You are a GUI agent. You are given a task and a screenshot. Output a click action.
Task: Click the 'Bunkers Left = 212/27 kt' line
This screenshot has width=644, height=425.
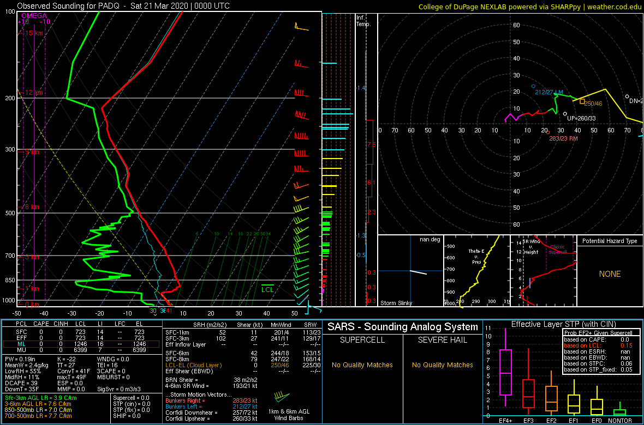pyautogui.click(x=211, y=406)
